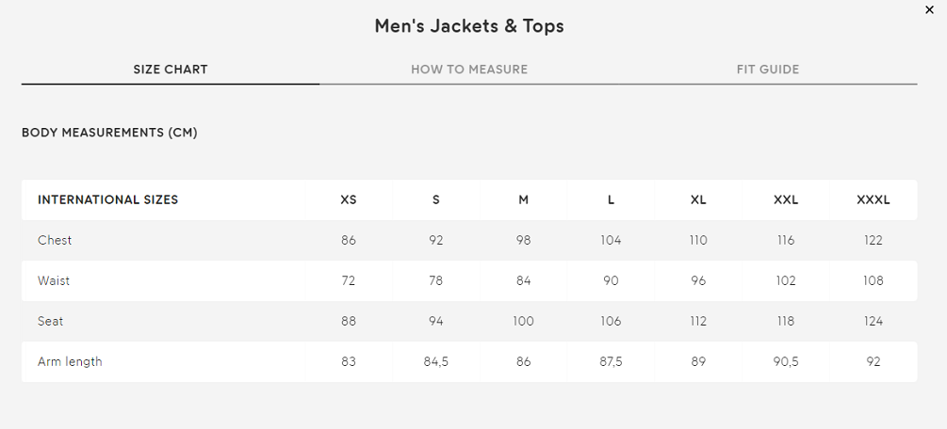Image resolution: width=947 pixels, height=429 pixels.
Task: Click arm length value 84,5 for size S
Action: click(x=435, y=362)
